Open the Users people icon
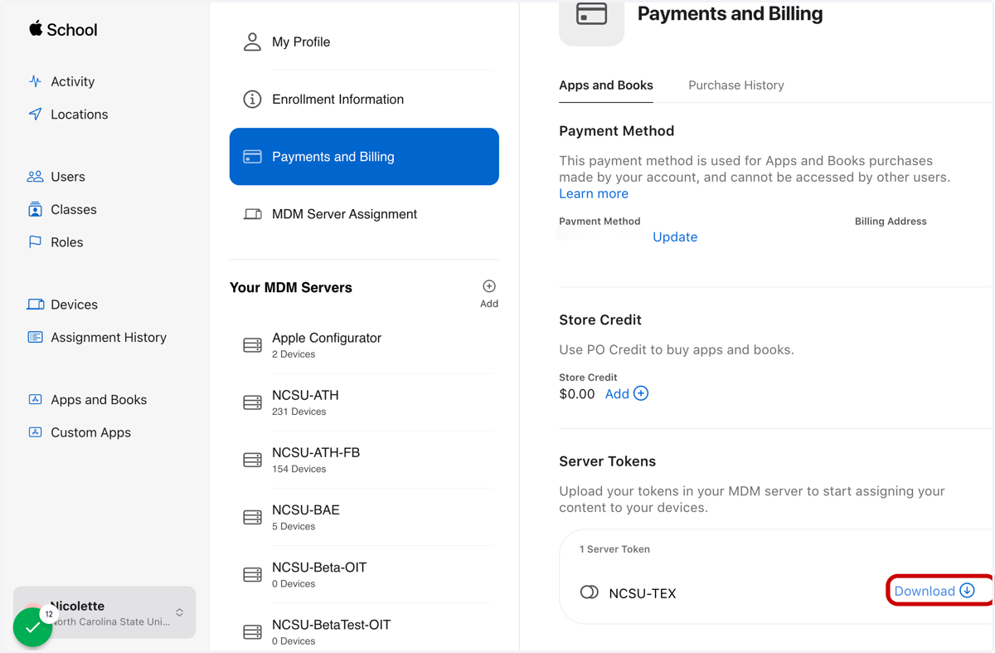Screen dimensions: 995x653 (35, 177)
